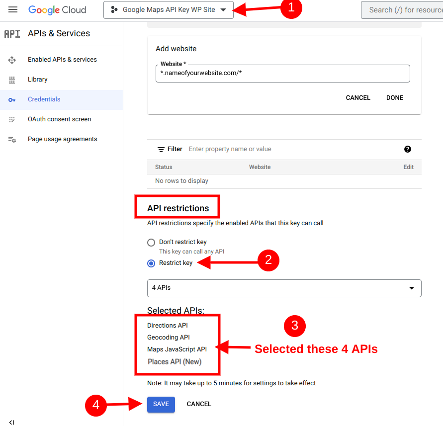
Task: Click the Page usage agreements icon
Action: [x=11, y=139]
